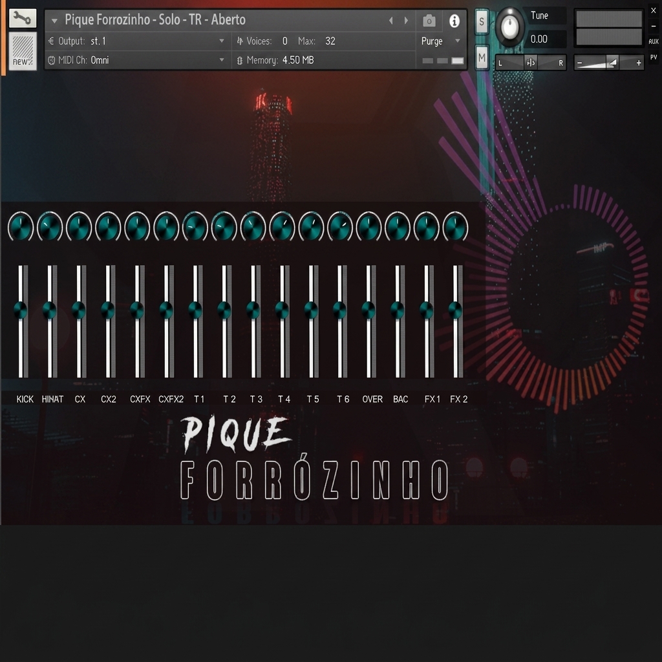Open the instrument info icon
The image size is (662, 662).
pyautogui.click(x=454, y=21)
